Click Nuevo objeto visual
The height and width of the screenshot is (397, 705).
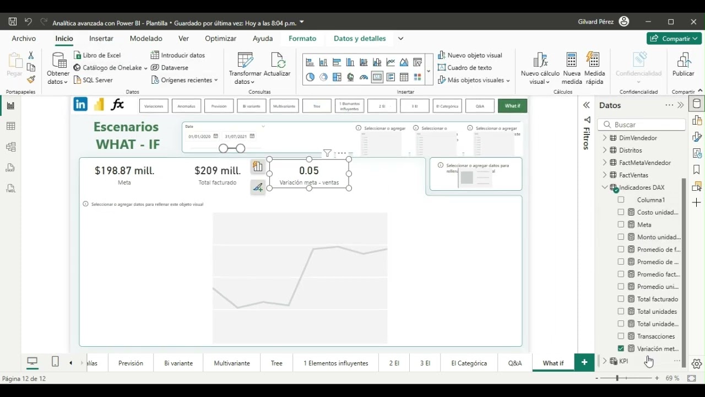pos(470,55)
